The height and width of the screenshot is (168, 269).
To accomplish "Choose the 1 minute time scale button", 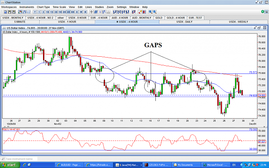I will point(39,12).
